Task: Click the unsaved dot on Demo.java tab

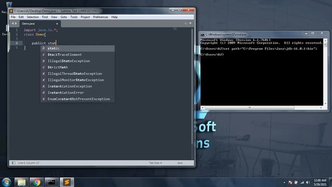Action: (57, 24)
